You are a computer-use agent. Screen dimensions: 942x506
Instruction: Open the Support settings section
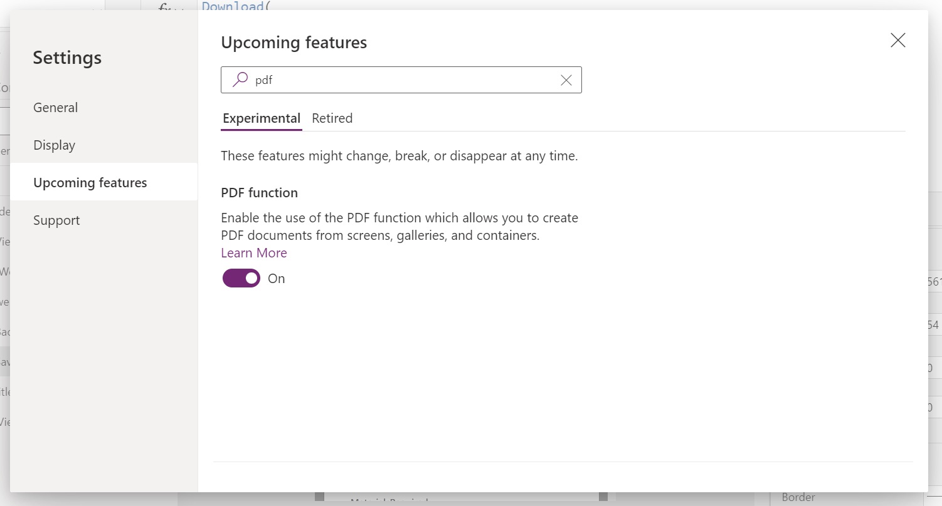(56, 220)
